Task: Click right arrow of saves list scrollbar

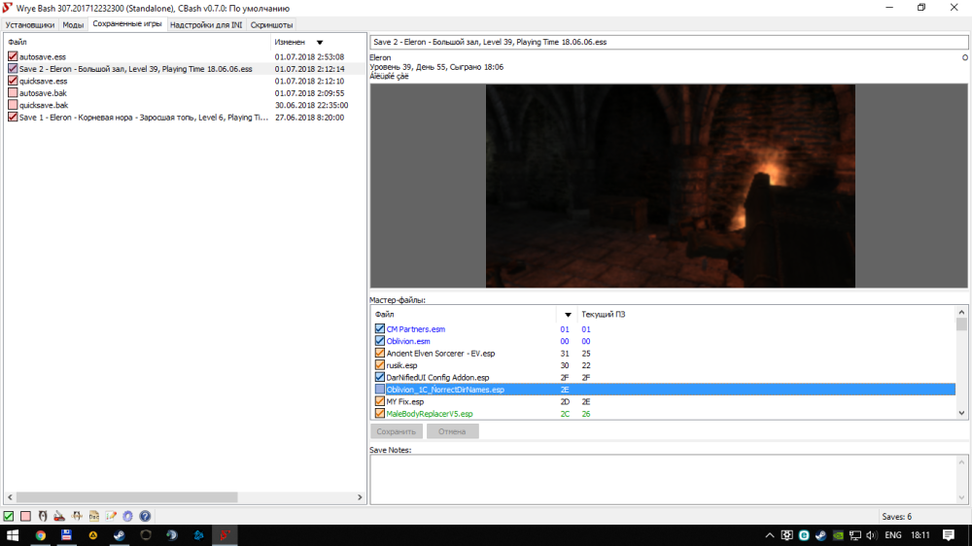Action: click(x=360, y=497)
